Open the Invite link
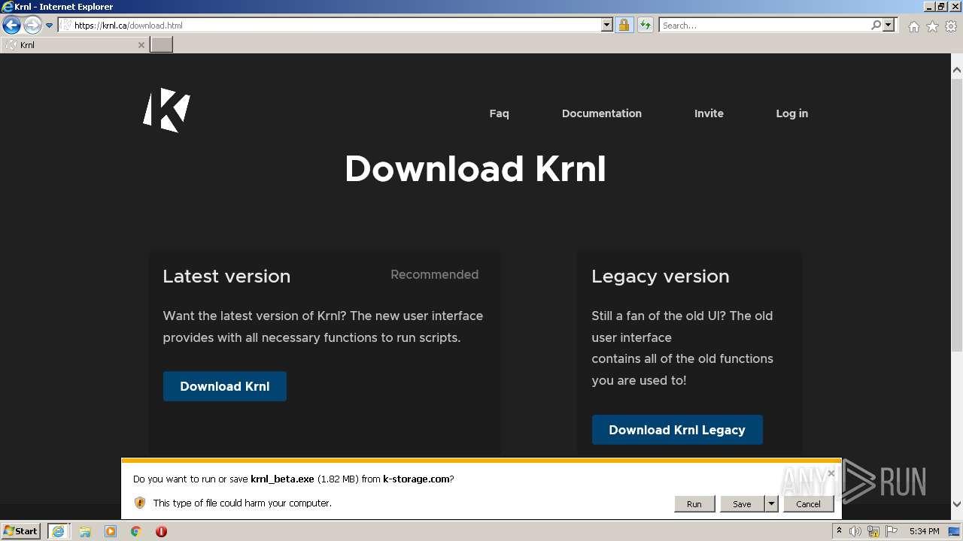 point(709,113)
